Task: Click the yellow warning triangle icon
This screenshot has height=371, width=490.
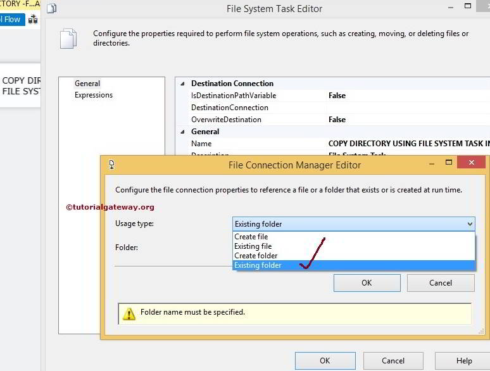Action: coord(129,313)
